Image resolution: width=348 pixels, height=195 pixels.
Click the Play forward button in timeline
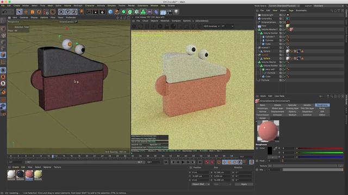pyautogui.click(x=183, y=162)
